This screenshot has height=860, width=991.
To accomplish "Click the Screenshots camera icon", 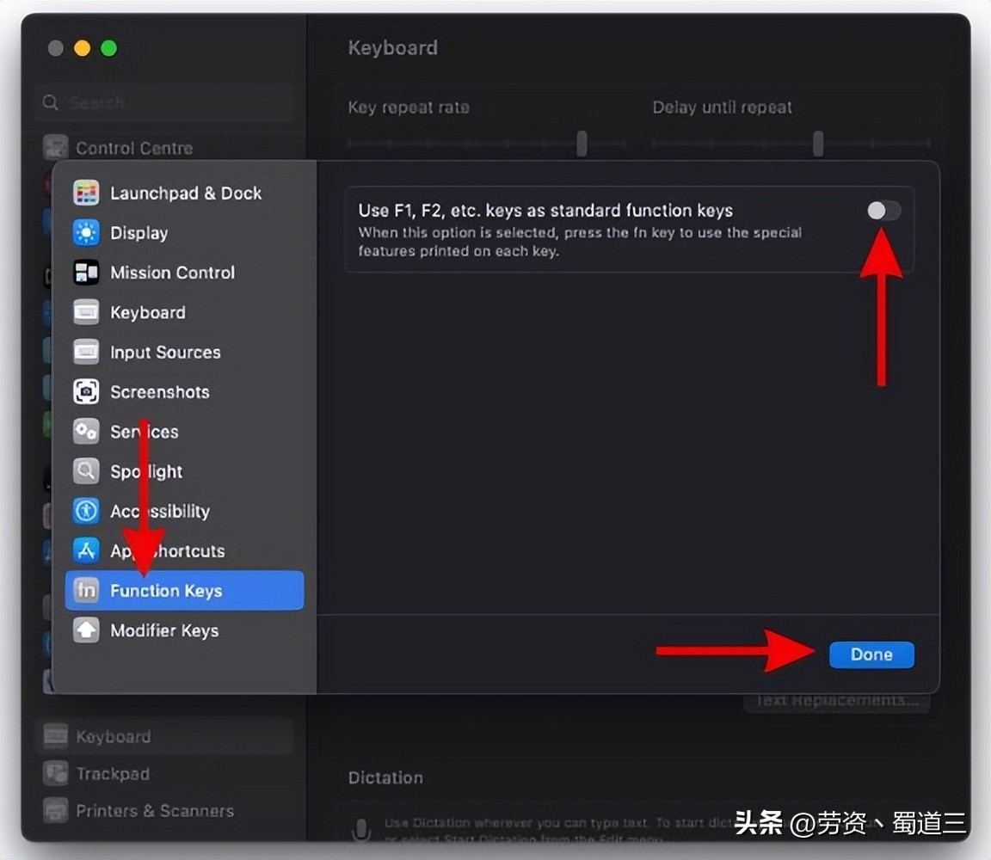I will point(86,392).
